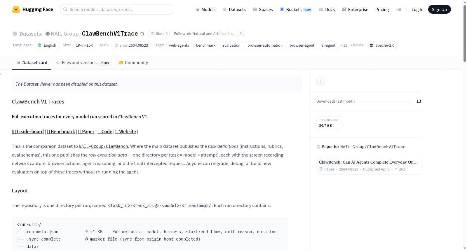Select the web-agents tag
This screenshot has width=467, height=251.
coord(179,45)
